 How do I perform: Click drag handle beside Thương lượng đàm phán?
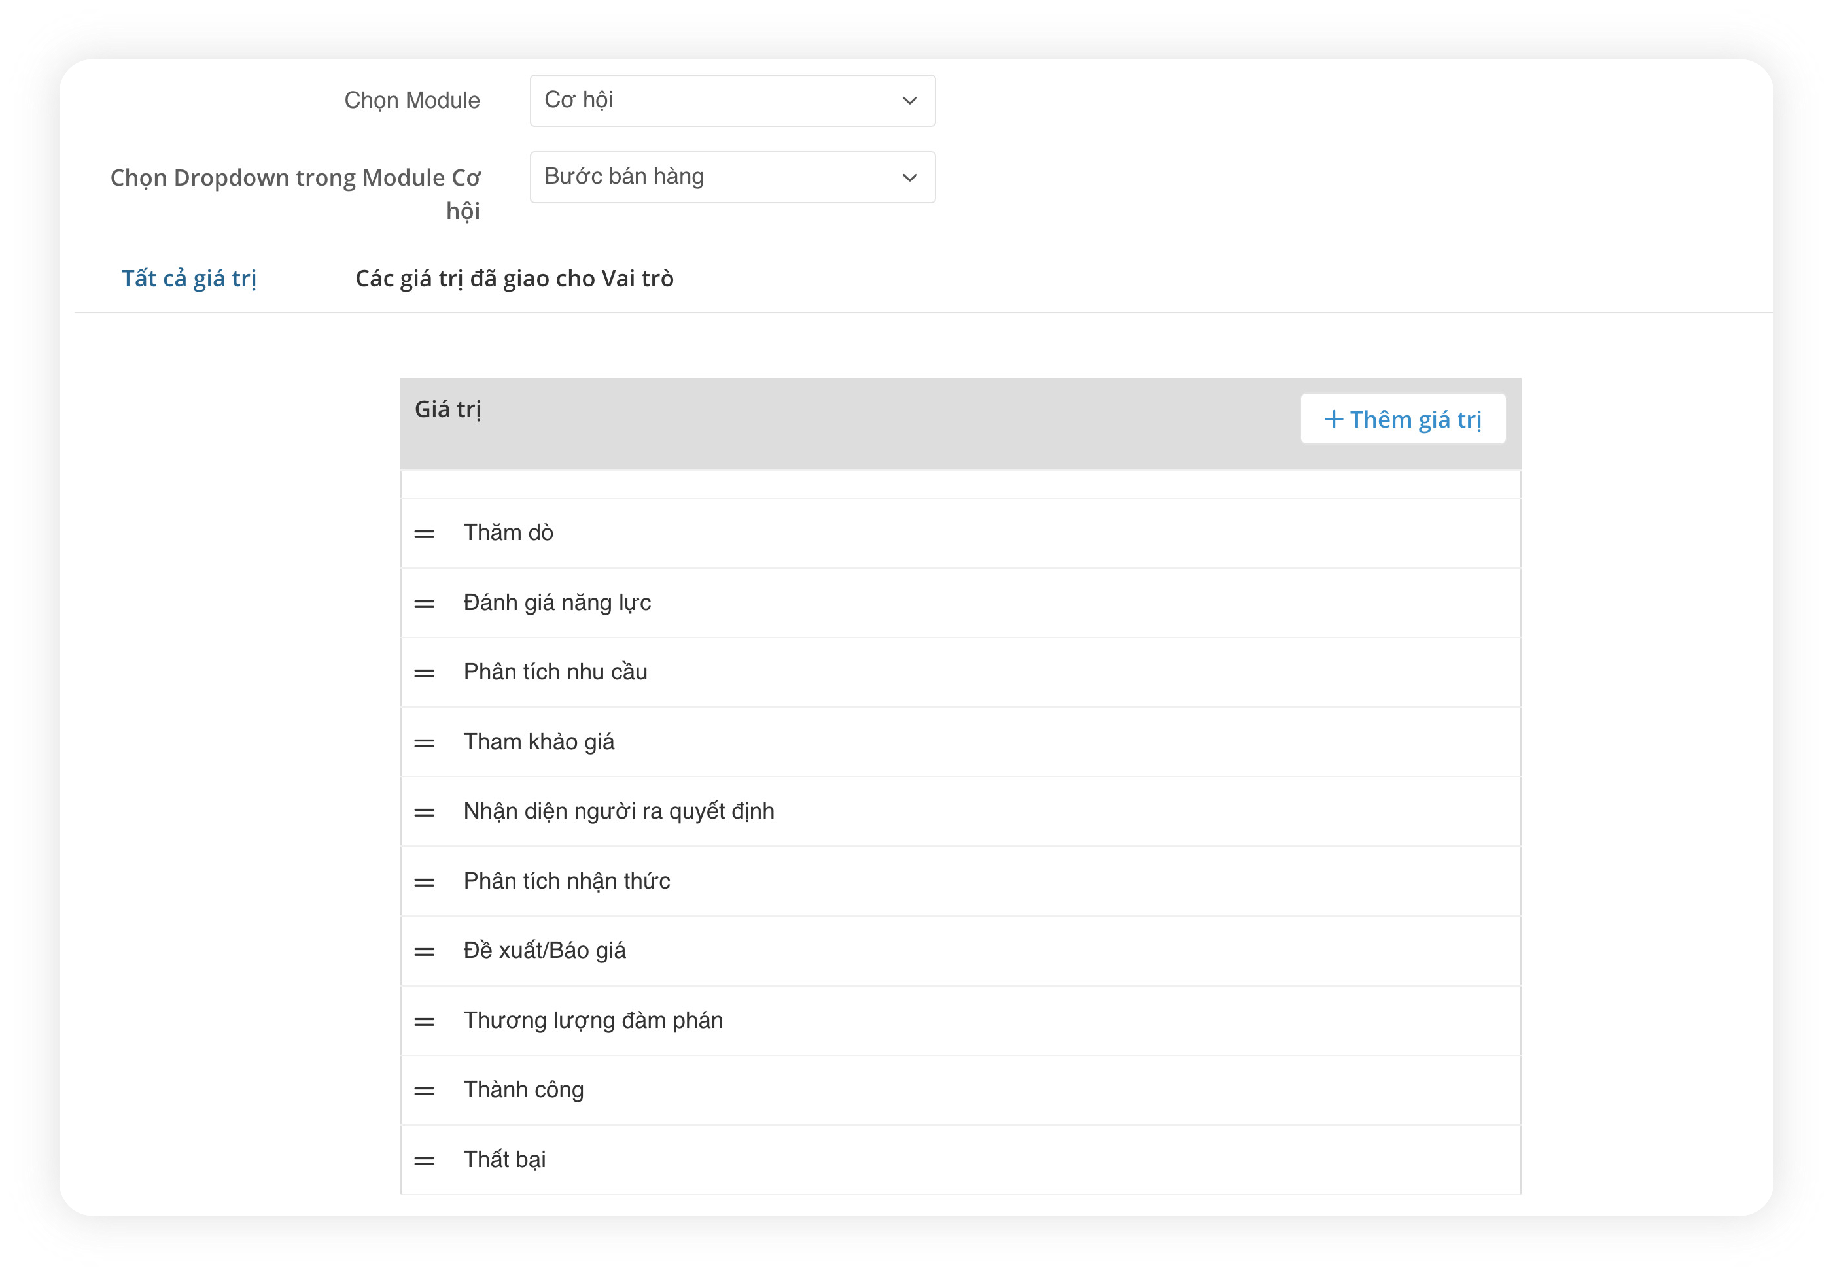tap(424, 1021)
